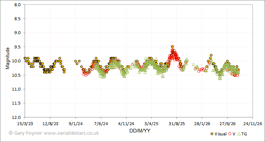Click the Visual legend marker icon
The width and height of the screenshot is (265, 142).
[x=212, y=134]
